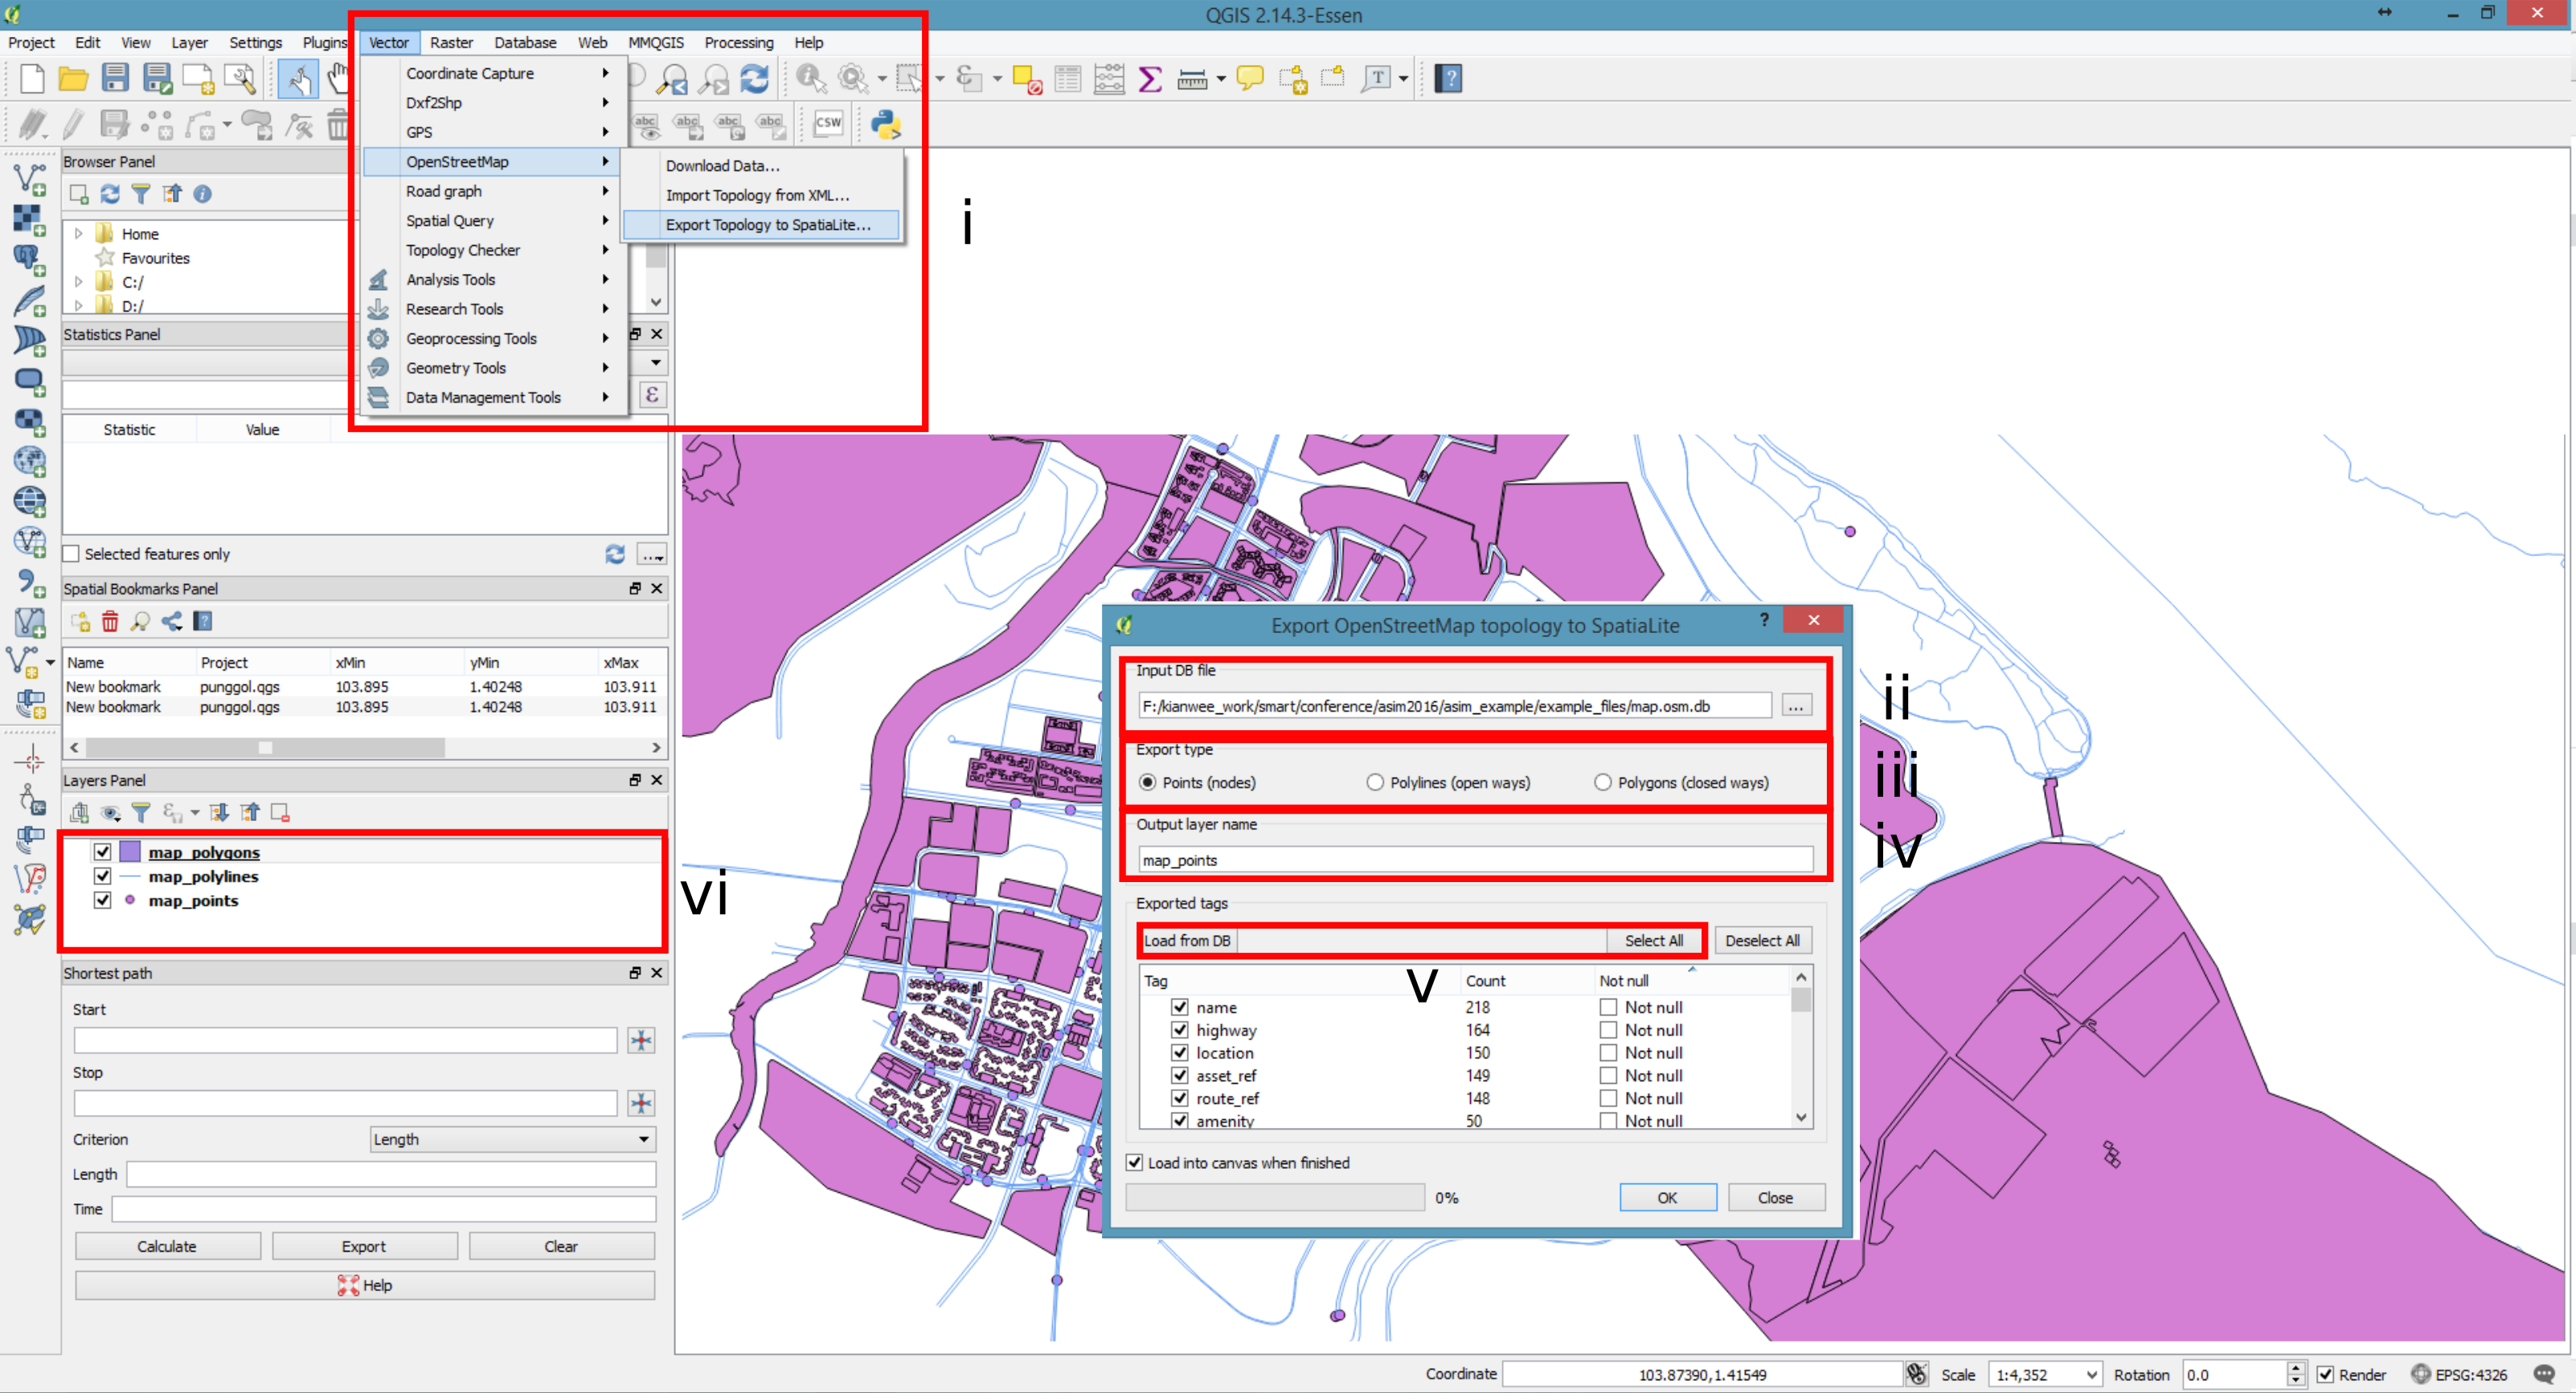
Task: Click the Output layer name field
Action: 1474,860
